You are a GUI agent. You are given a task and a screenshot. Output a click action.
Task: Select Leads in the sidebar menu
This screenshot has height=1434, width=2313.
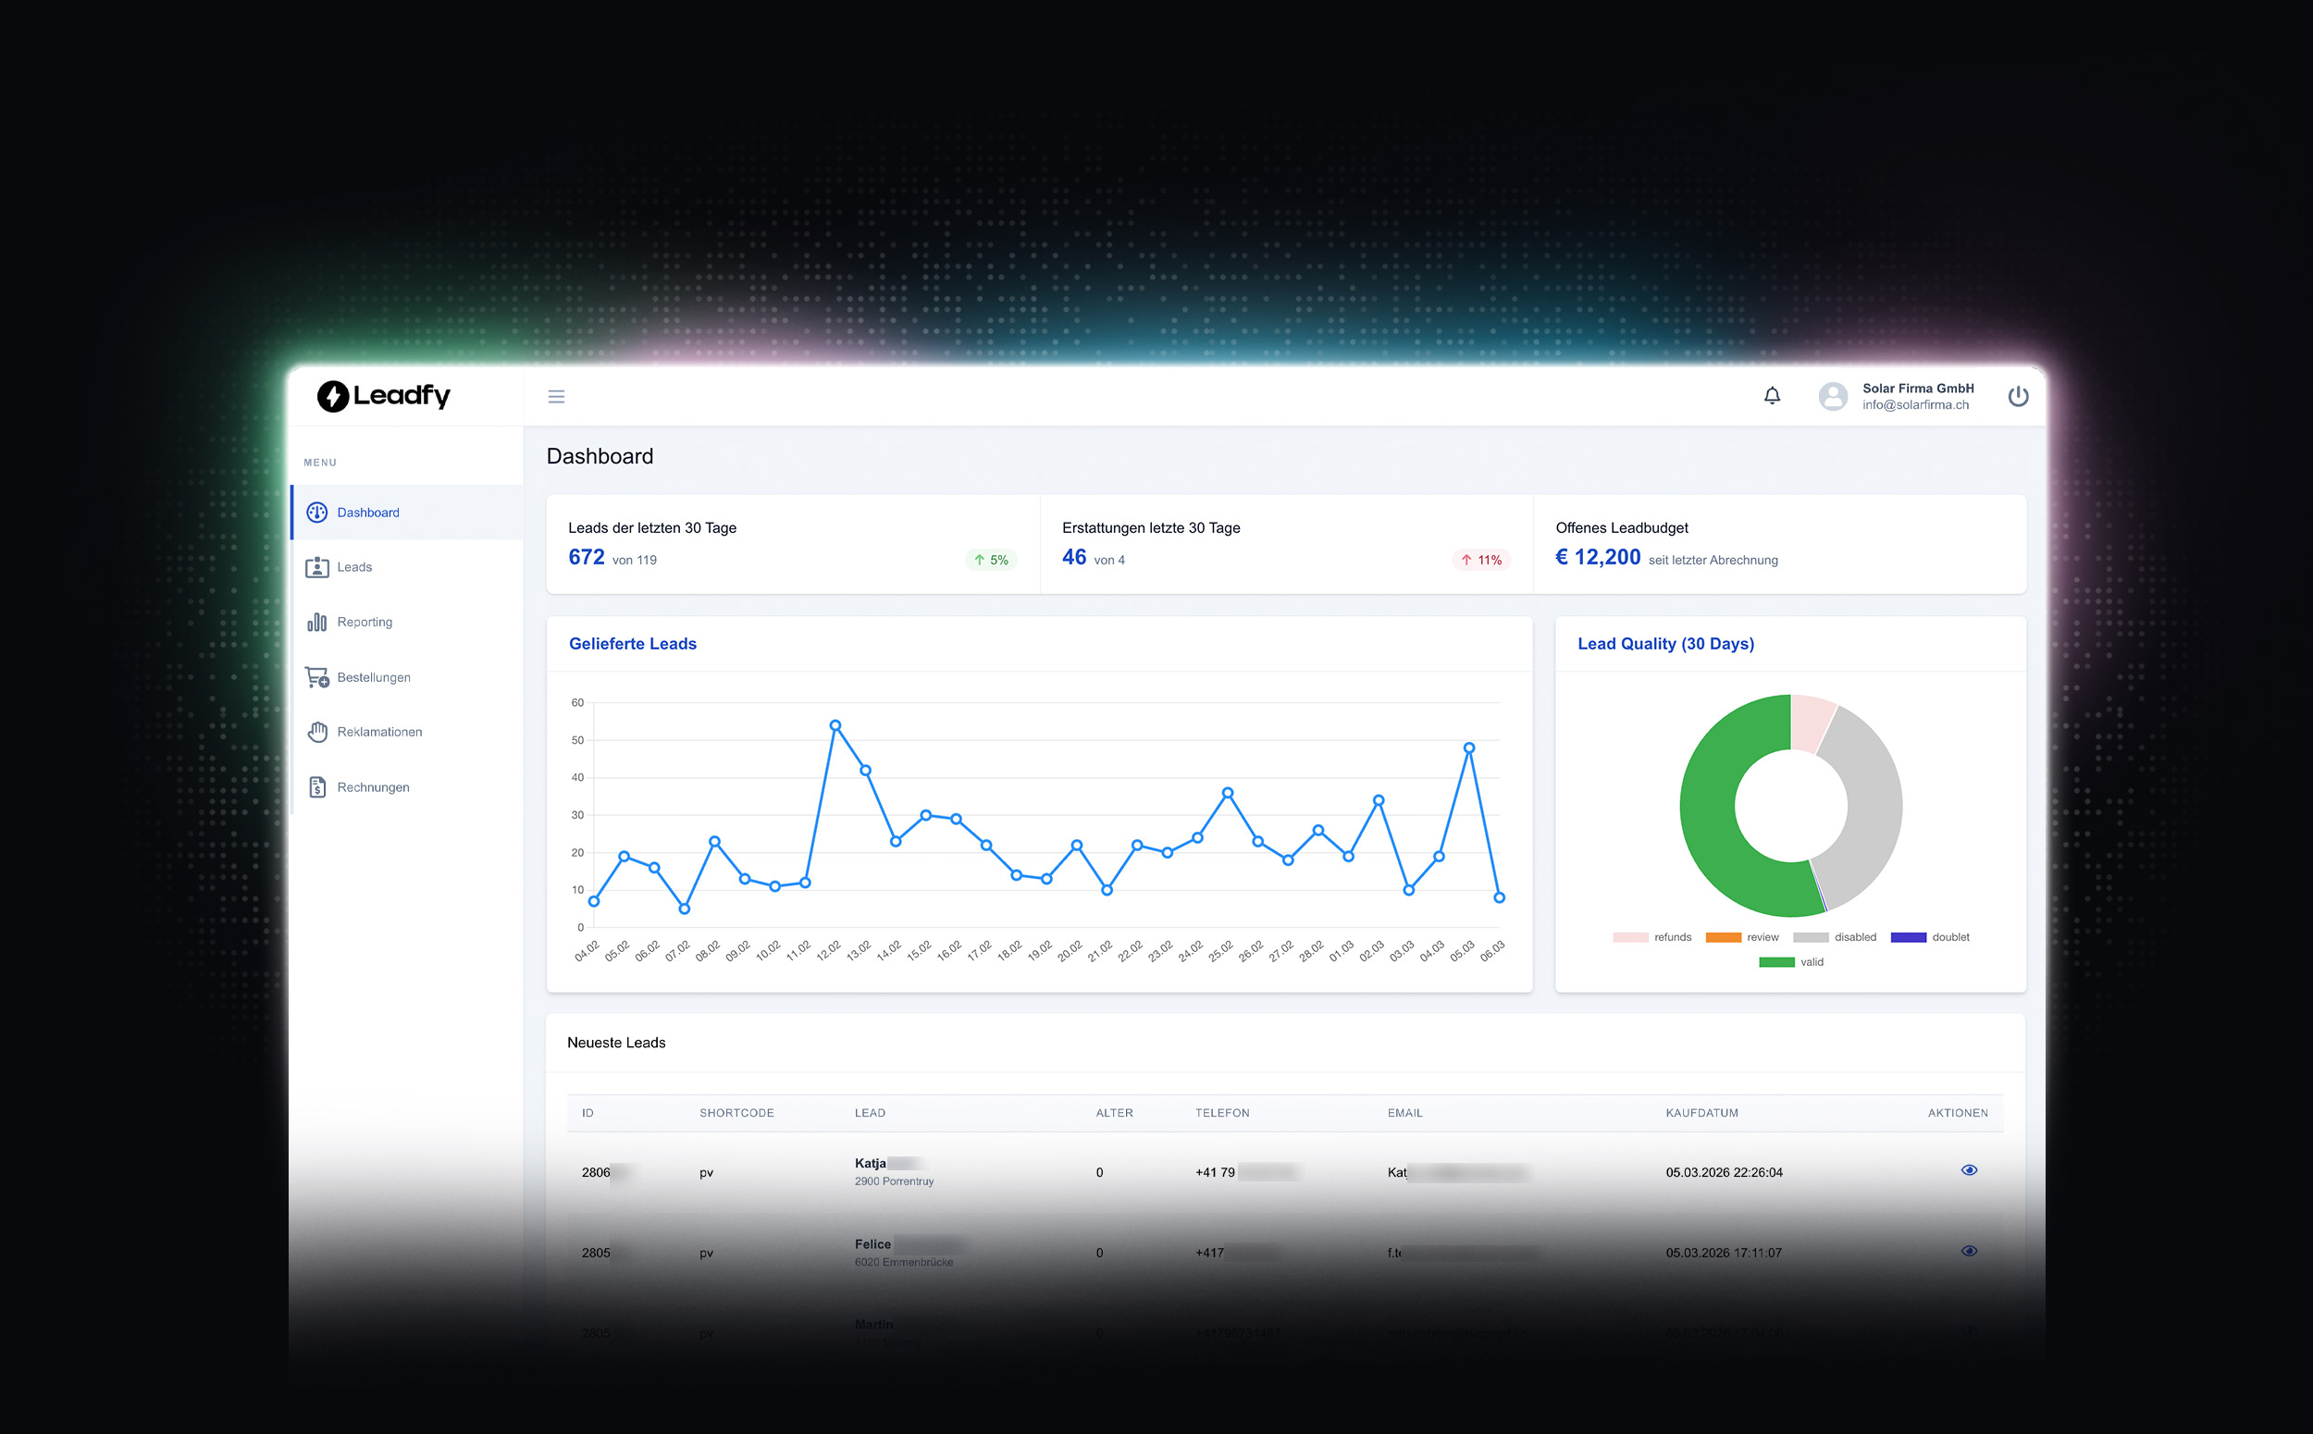[x=353, y=567]
